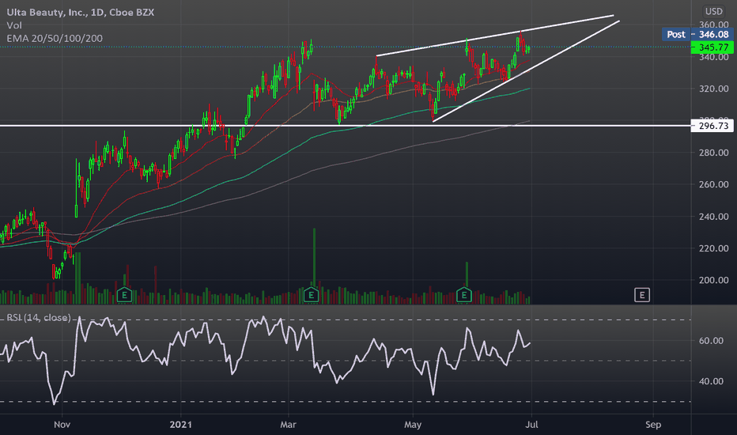Select the 360.00 price axis label
The height and width of the screenshot is (435, 737).
pos(713,24)
